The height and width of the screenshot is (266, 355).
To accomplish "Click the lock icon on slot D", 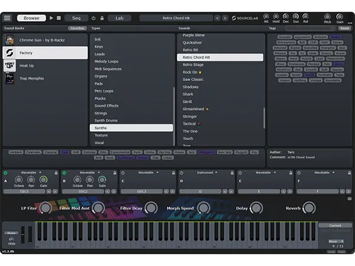I will (232, 173).
